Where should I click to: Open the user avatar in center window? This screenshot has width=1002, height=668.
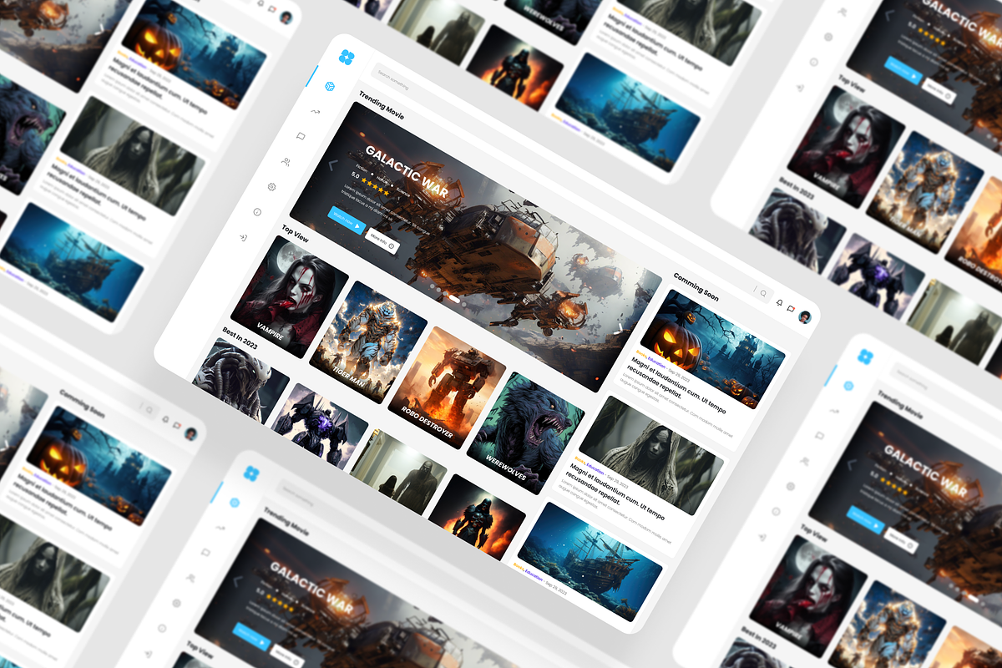805,316
